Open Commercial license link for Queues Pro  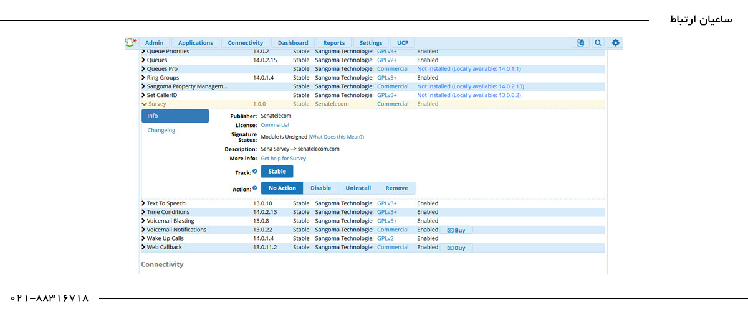pyautogui.click(x=393, y=69)
